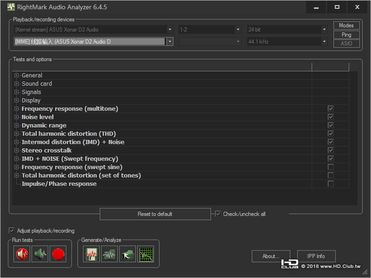The image size is (371, 278).
Task: Open the green grid spectrum analyzer
Action: (x=146, y=254)
